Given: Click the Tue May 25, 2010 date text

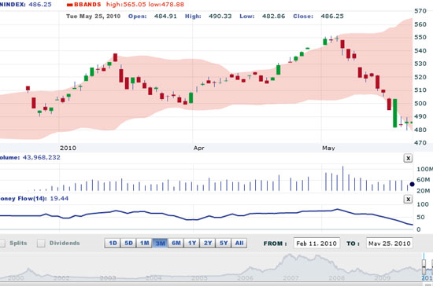Looking at the screenshot, I should tap(94, 16).
